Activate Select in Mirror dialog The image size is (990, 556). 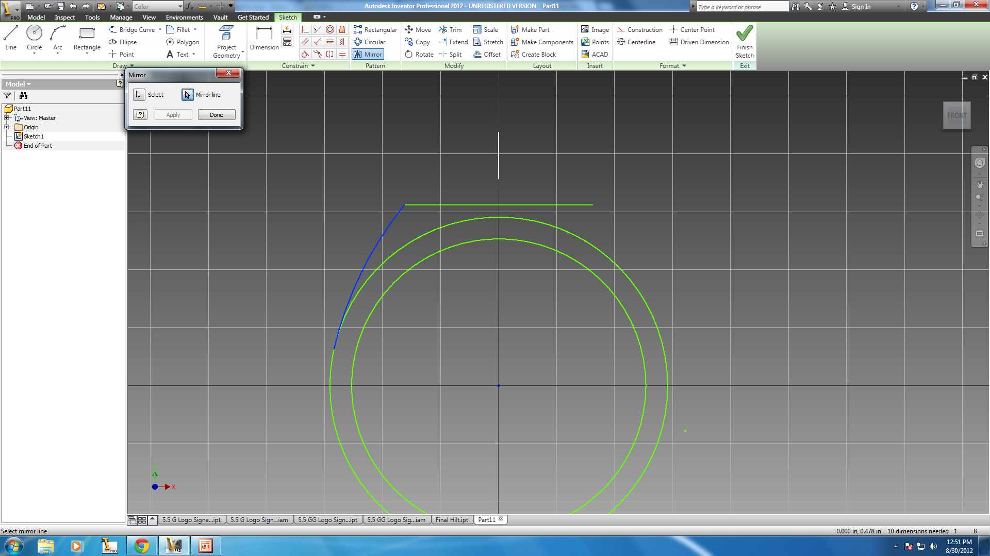pyautogui.click(x=139, y=95)
